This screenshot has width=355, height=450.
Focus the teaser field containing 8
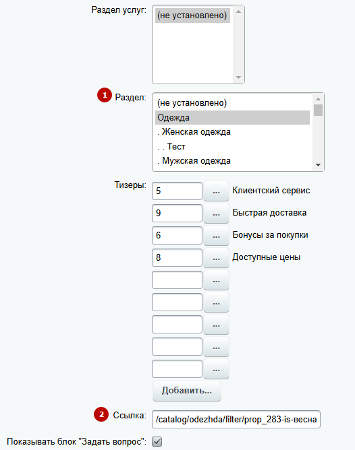177,257
